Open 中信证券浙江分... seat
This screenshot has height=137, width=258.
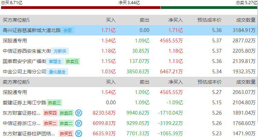(x=21, y=123)
